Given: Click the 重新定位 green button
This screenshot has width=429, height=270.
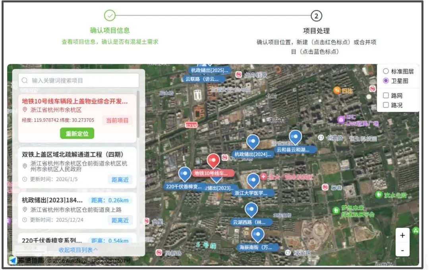Looking at the screenshot, I should pos(77,133).
